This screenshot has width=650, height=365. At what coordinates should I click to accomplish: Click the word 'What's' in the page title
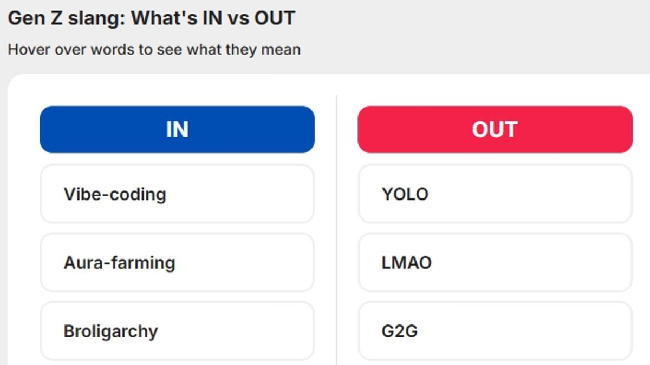pos(162,18)
